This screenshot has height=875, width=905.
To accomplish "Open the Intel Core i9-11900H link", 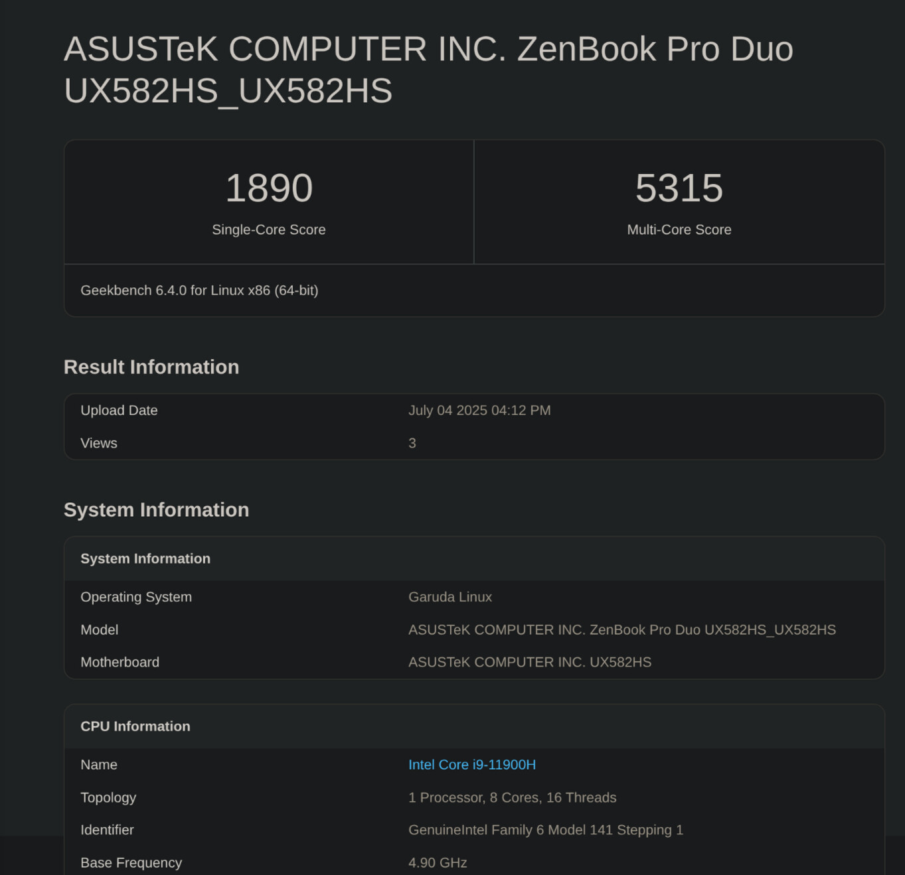I will [472, 765].
